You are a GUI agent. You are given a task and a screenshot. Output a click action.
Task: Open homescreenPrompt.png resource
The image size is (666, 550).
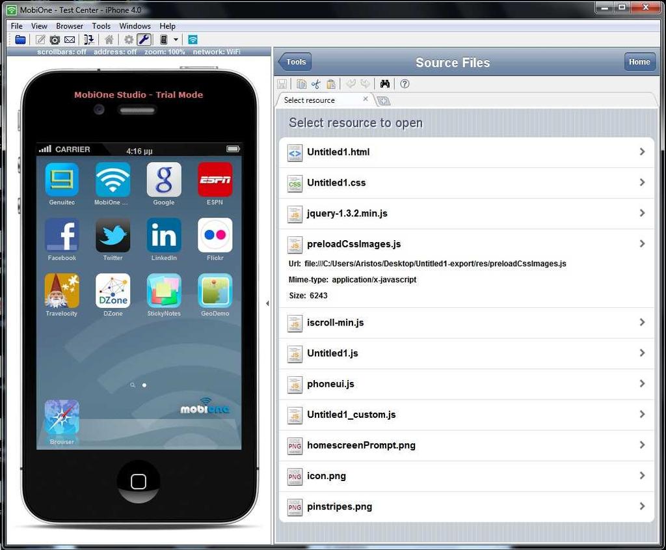(x=466, y=445)
